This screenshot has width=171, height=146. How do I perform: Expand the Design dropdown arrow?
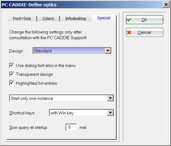108,51
